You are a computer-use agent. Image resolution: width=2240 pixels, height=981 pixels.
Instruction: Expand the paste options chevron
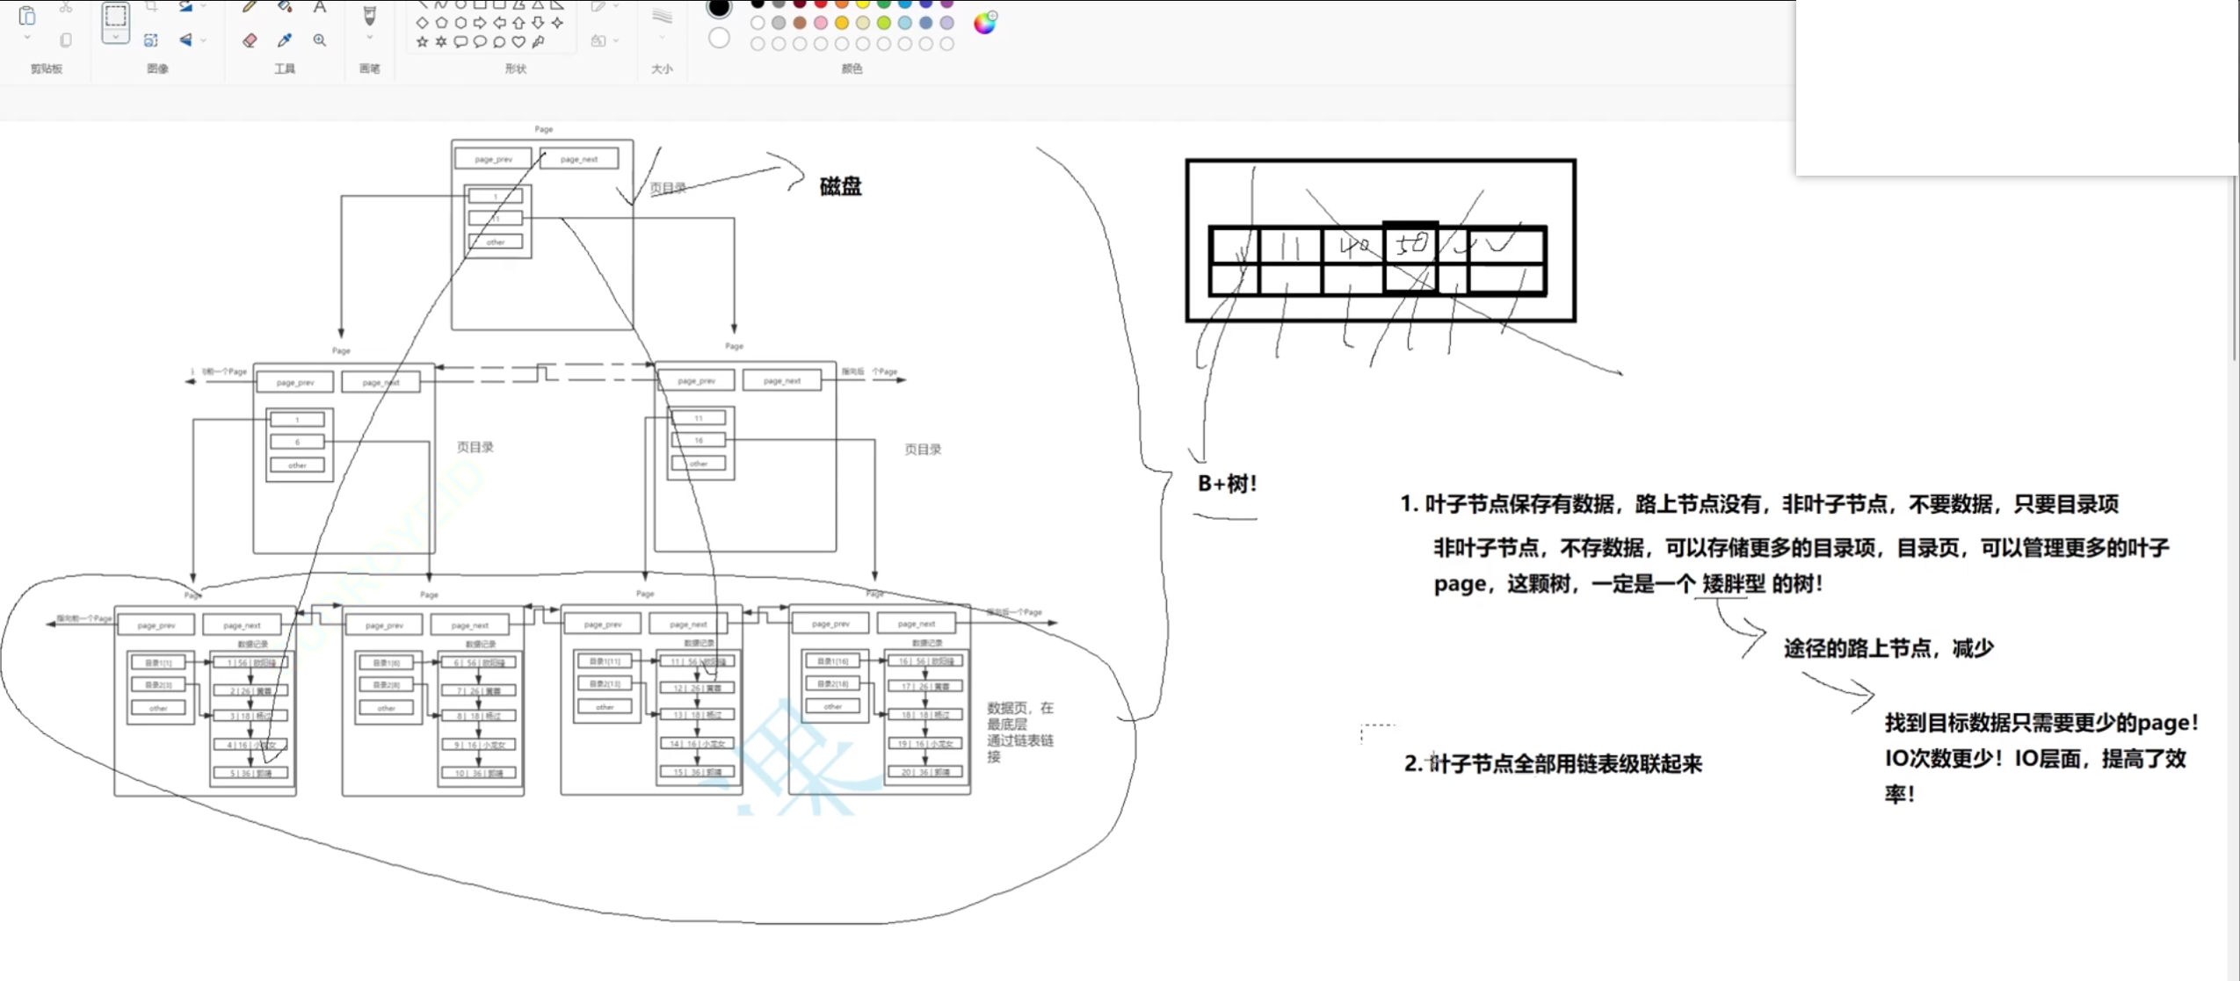[27, 39]
